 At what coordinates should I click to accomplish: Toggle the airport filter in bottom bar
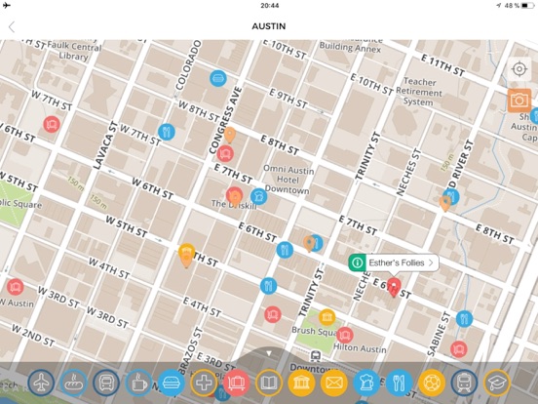click(x=41, y=383)
